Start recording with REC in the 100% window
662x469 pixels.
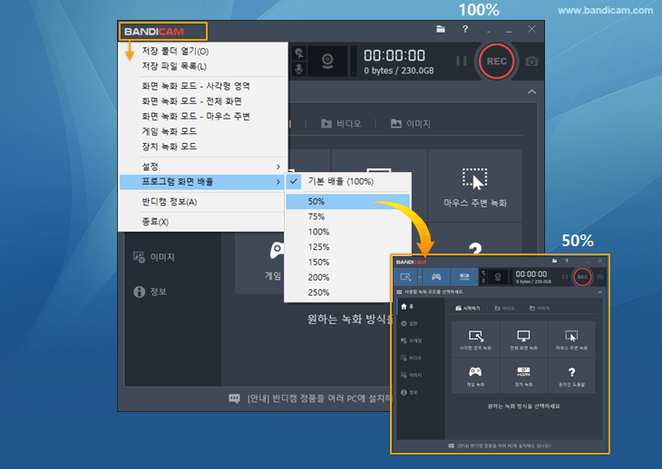tap(497, 62)
